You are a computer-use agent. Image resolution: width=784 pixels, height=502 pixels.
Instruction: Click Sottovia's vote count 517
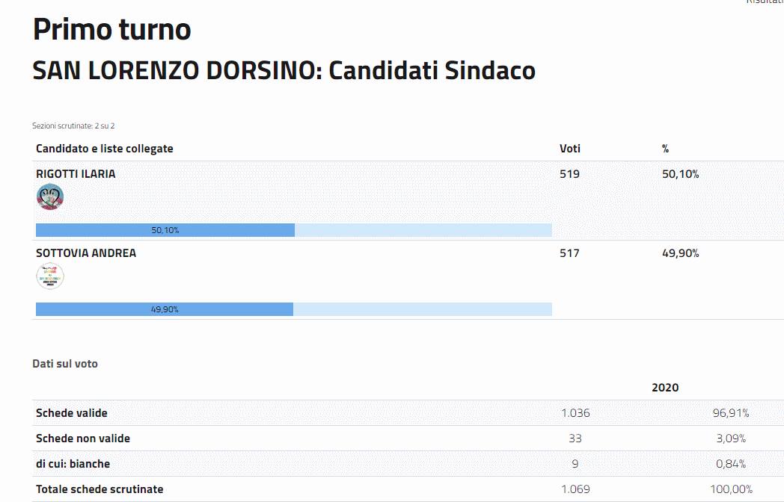pos(569,253)
